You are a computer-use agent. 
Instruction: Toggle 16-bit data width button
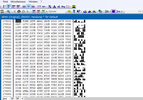click(9, 6)
